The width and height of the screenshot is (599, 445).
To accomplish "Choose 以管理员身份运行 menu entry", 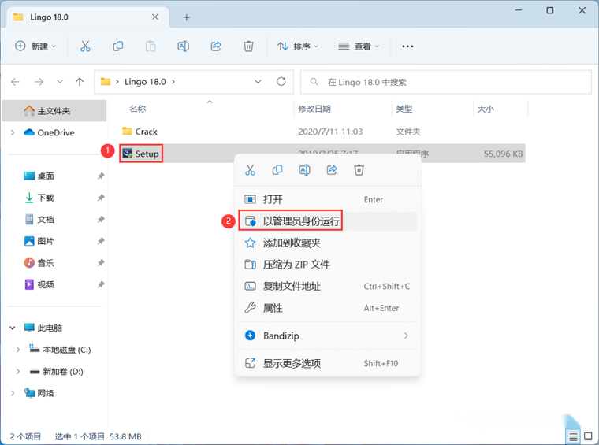I will [328, 221].
